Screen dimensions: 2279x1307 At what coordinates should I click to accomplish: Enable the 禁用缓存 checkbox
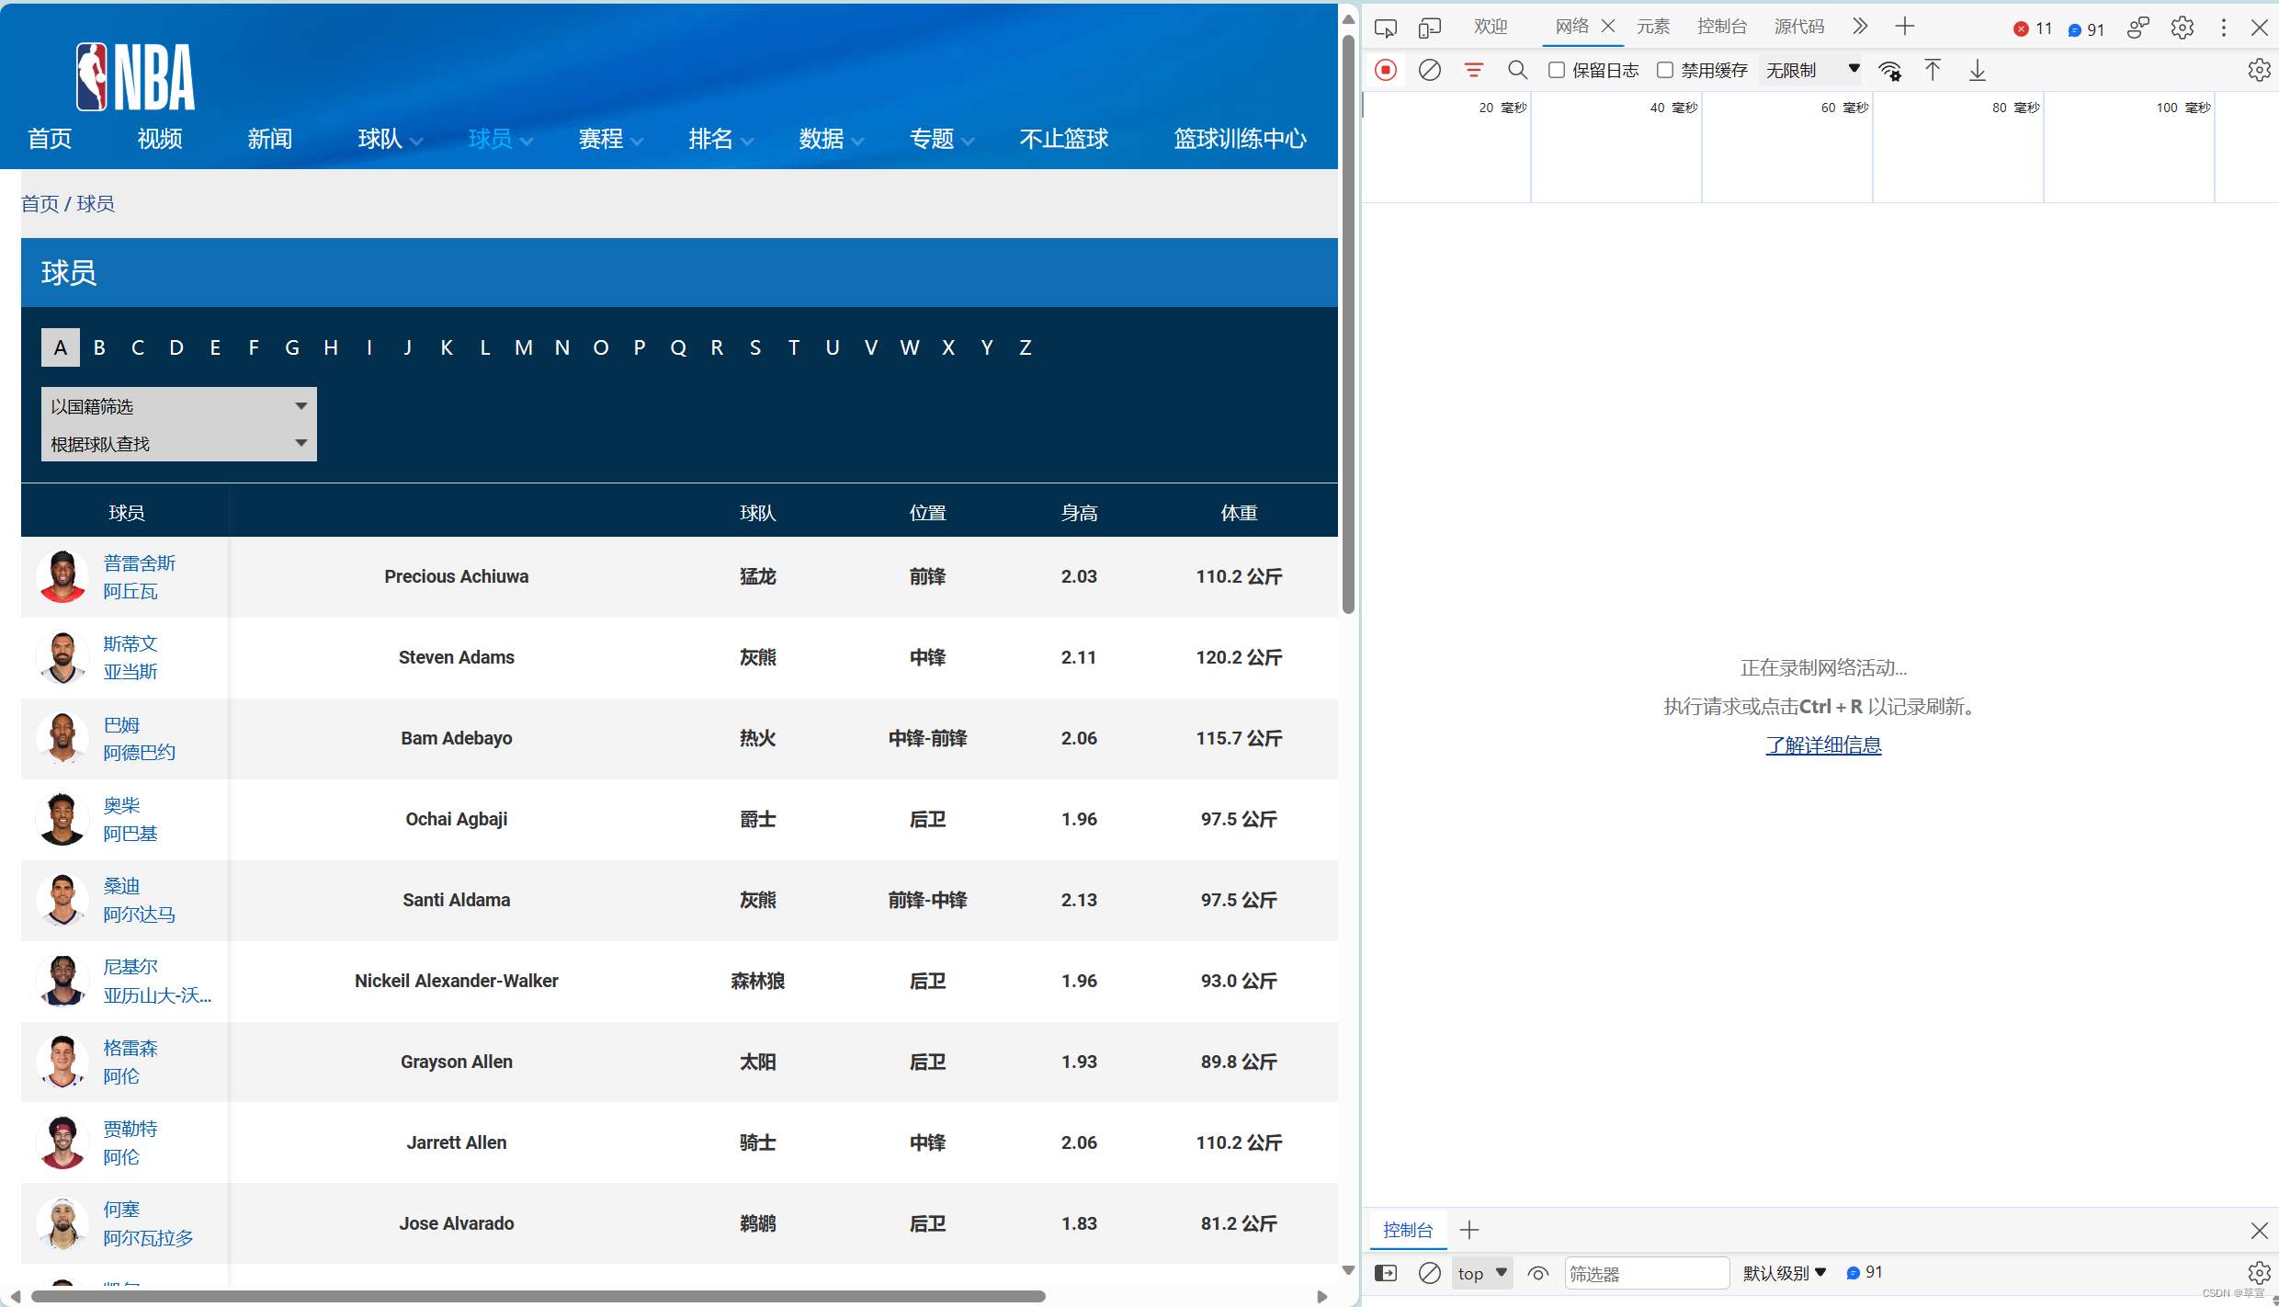coord(1665,70)
